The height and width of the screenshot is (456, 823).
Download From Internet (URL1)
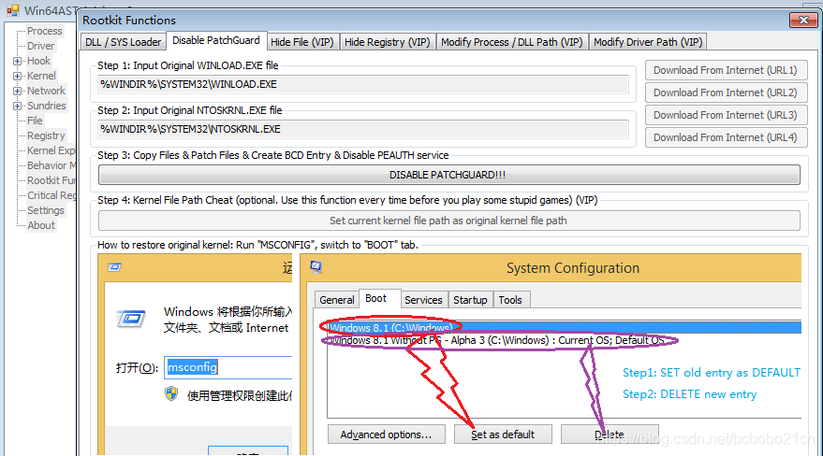[x=726, y=70]
